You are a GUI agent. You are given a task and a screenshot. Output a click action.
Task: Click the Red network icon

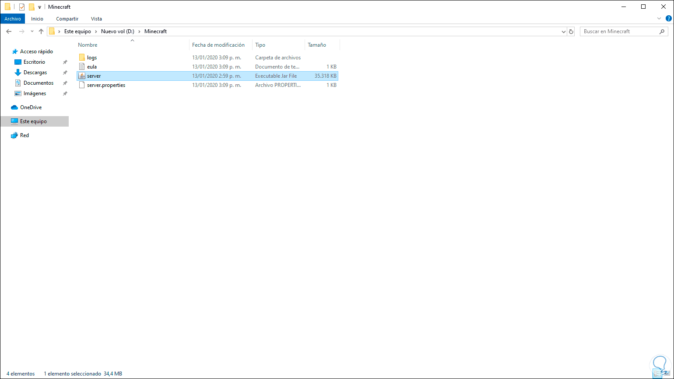point(14,135)
